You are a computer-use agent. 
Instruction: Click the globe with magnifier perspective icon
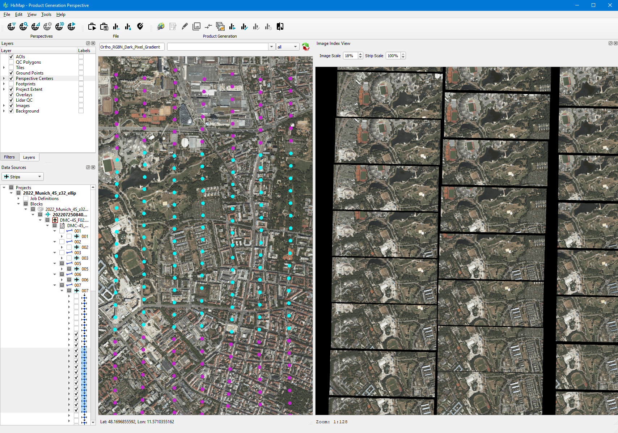pos(24,26)
